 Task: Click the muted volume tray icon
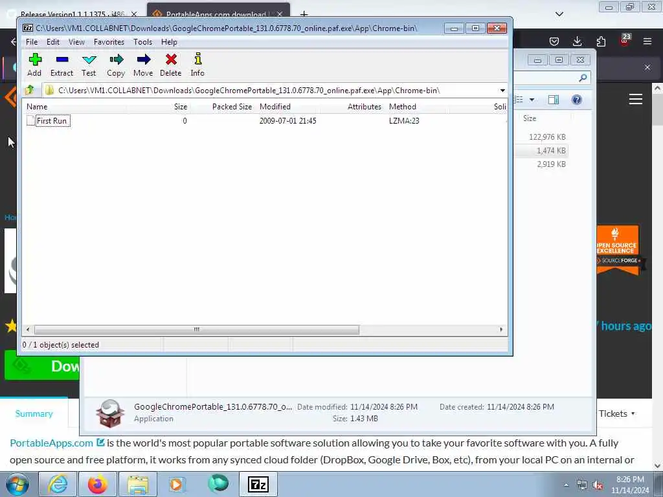(597, 485)
